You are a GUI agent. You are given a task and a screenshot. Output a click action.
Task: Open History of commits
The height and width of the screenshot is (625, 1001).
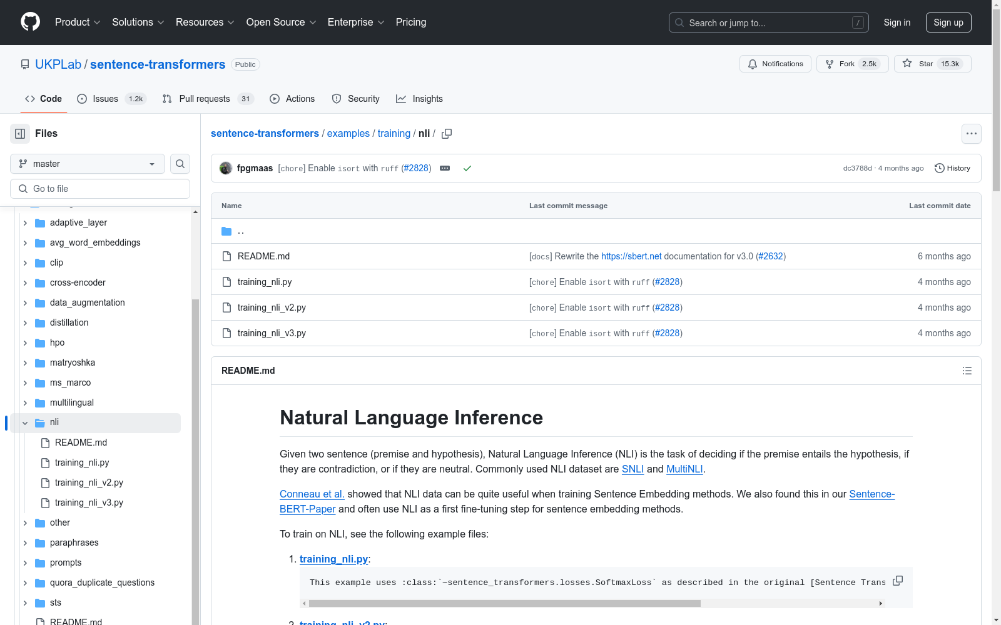(x=952, y=168)
